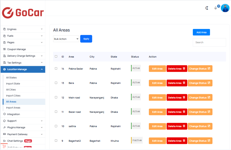The image size is (231, 150).
Task: Click status edit icon for Bagerhat2 row
Action: (209, 141)
